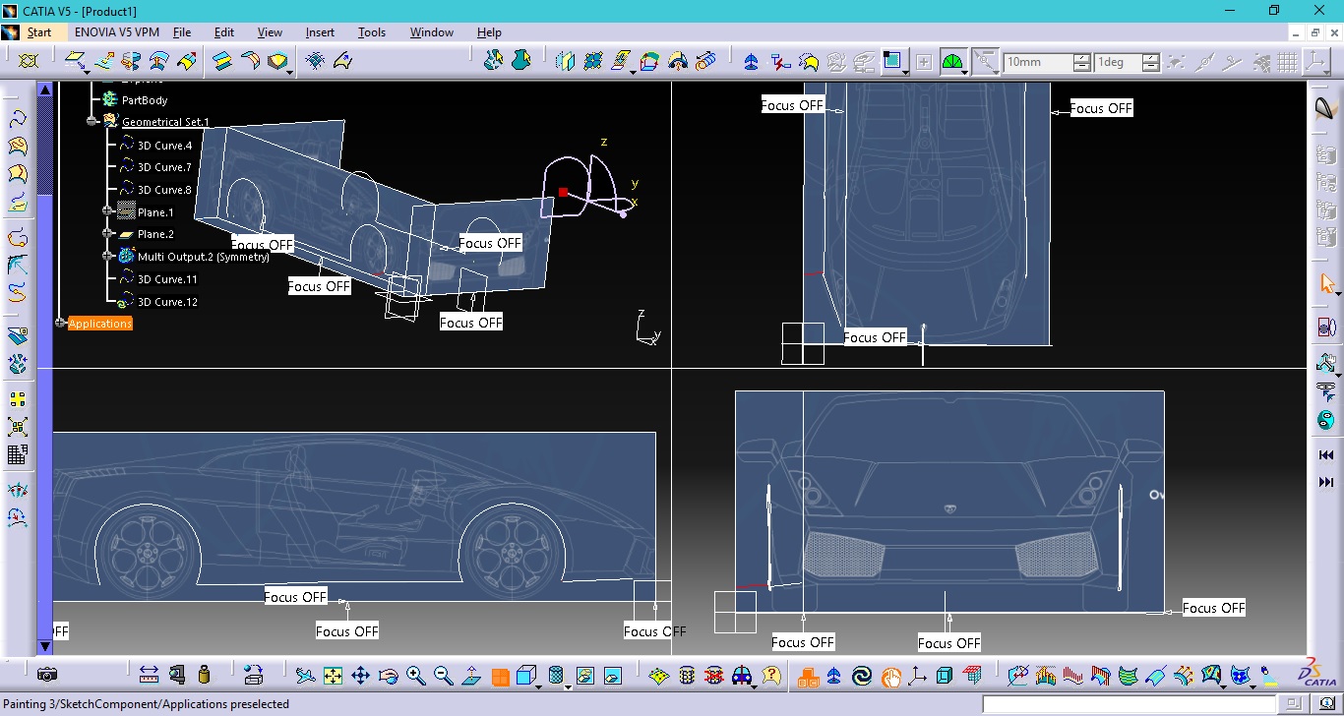Click the orange hand icon in bottom toolbar

pyautogui.click(x=890, y=676)
